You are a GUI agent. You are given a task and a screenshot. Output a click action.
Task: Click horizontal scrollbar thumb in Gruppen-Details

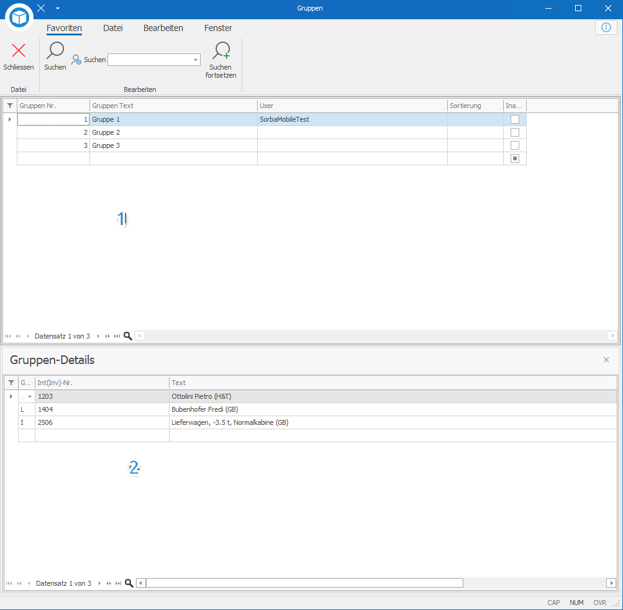pos(305,583)
